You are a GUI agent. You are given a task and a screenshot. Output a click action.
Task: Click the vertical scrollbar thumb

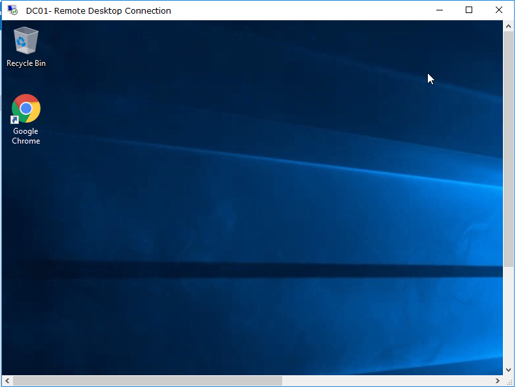pyautogui.click(x=508, y=149)
